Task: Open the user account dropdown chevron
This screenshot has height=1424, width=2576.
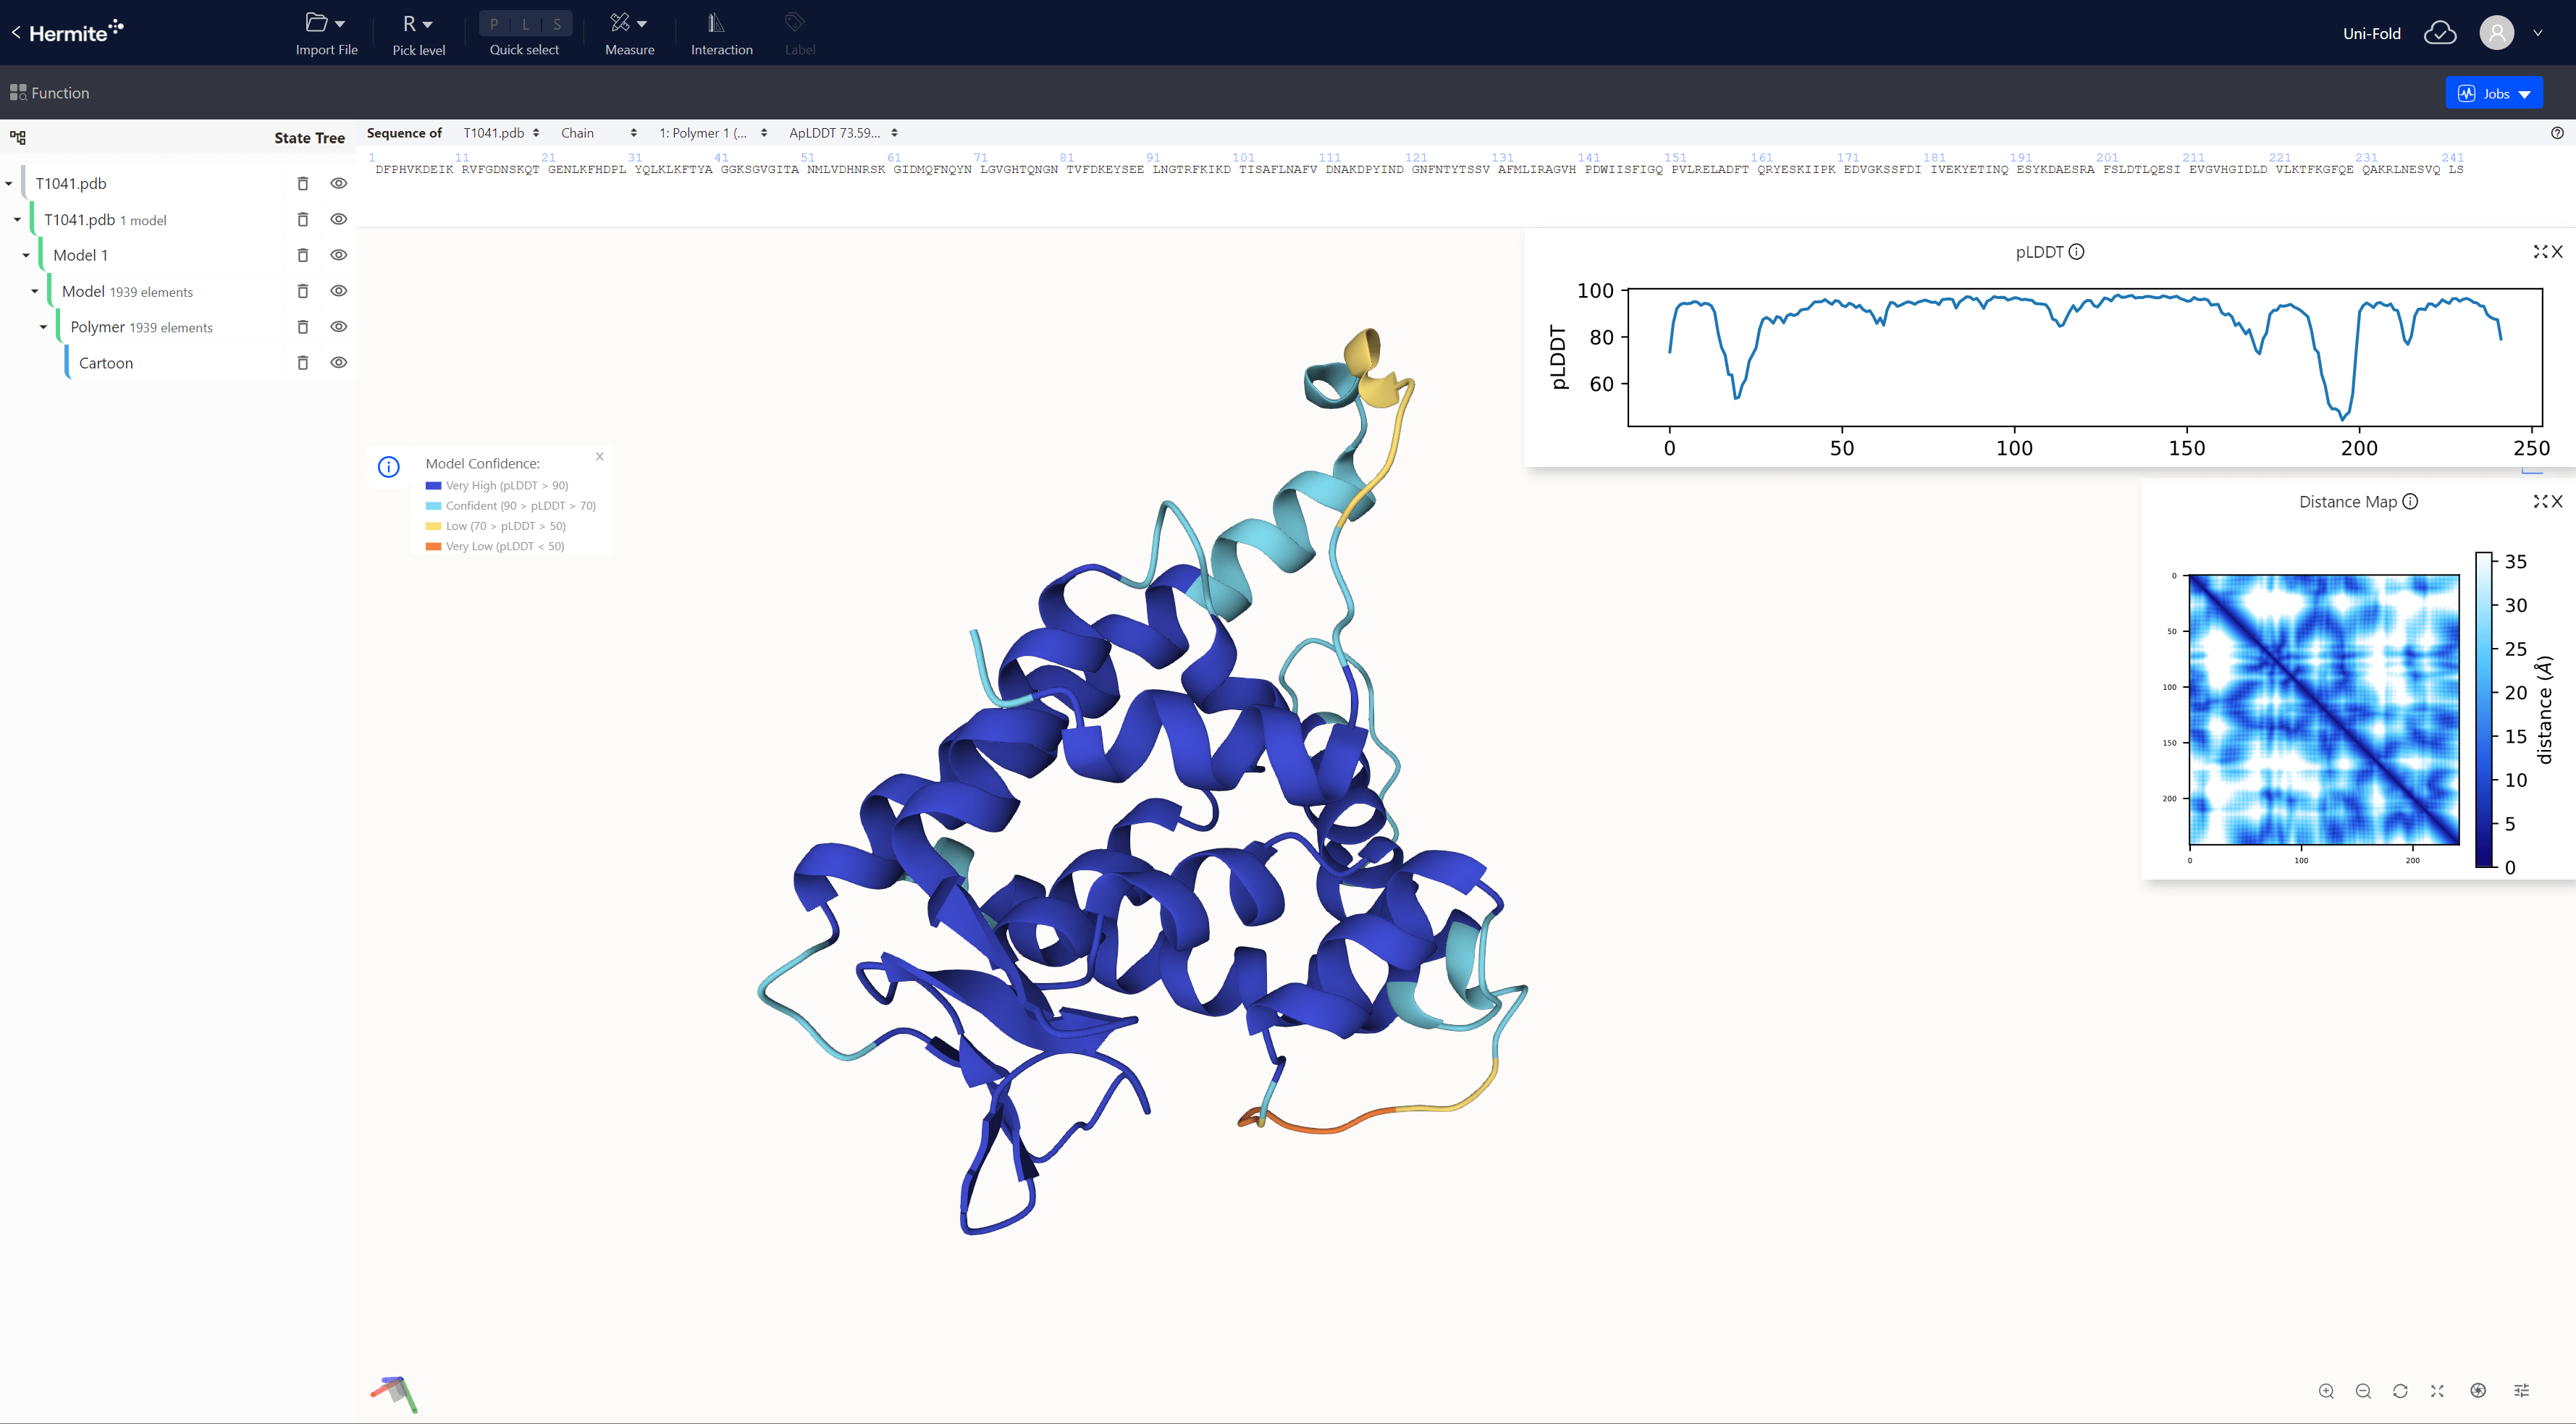Action: 2538,33
